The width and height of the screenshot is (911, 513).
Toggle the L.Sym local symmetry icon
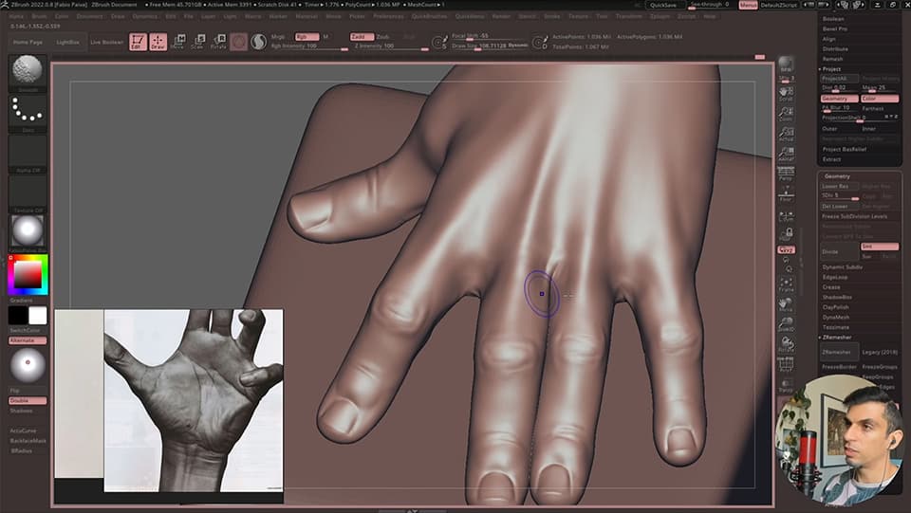786,216
